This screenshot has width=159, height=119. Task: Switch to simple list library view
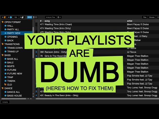[x=29, y=17]
